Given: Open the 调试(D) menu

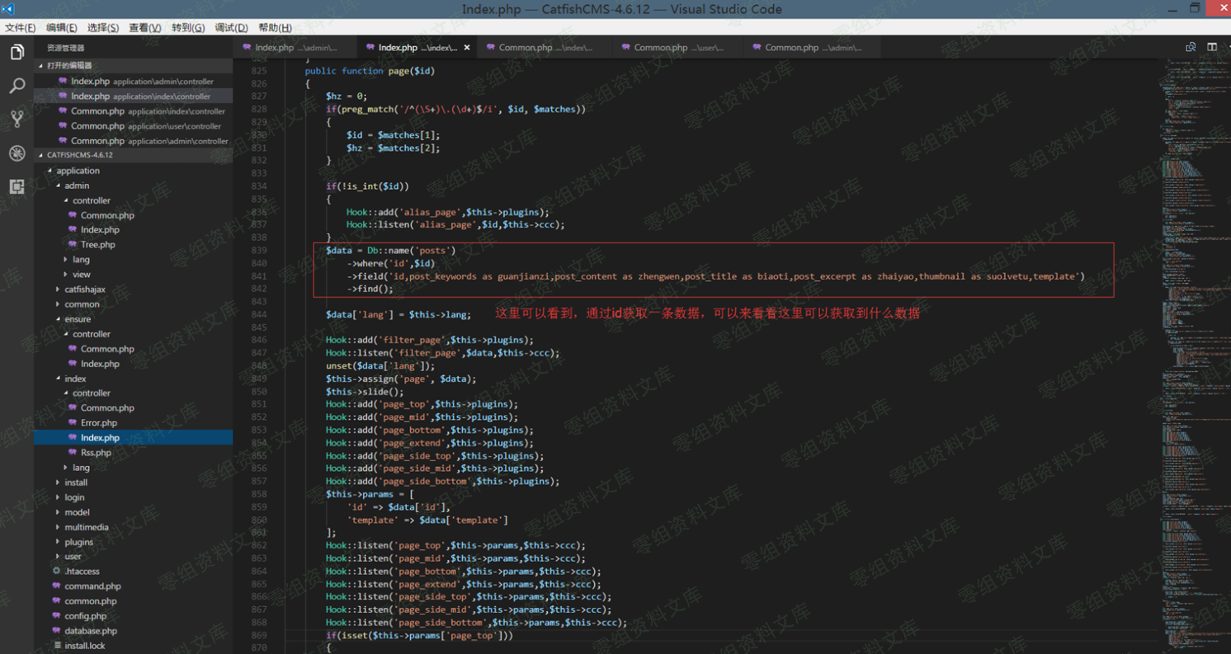Looking at the screenshot, I should [231, 28].
